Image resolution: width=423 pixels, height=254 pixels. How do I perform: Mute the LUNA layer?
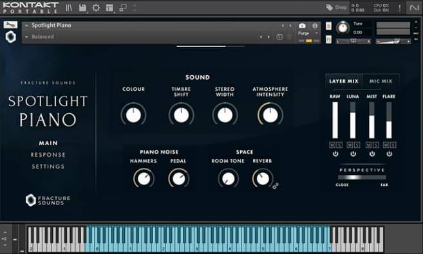350,145
